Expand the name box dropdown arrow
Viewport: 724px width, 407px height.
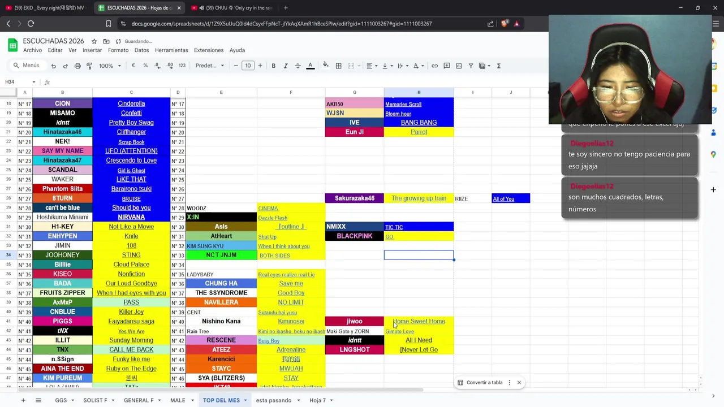click(33, 82)
